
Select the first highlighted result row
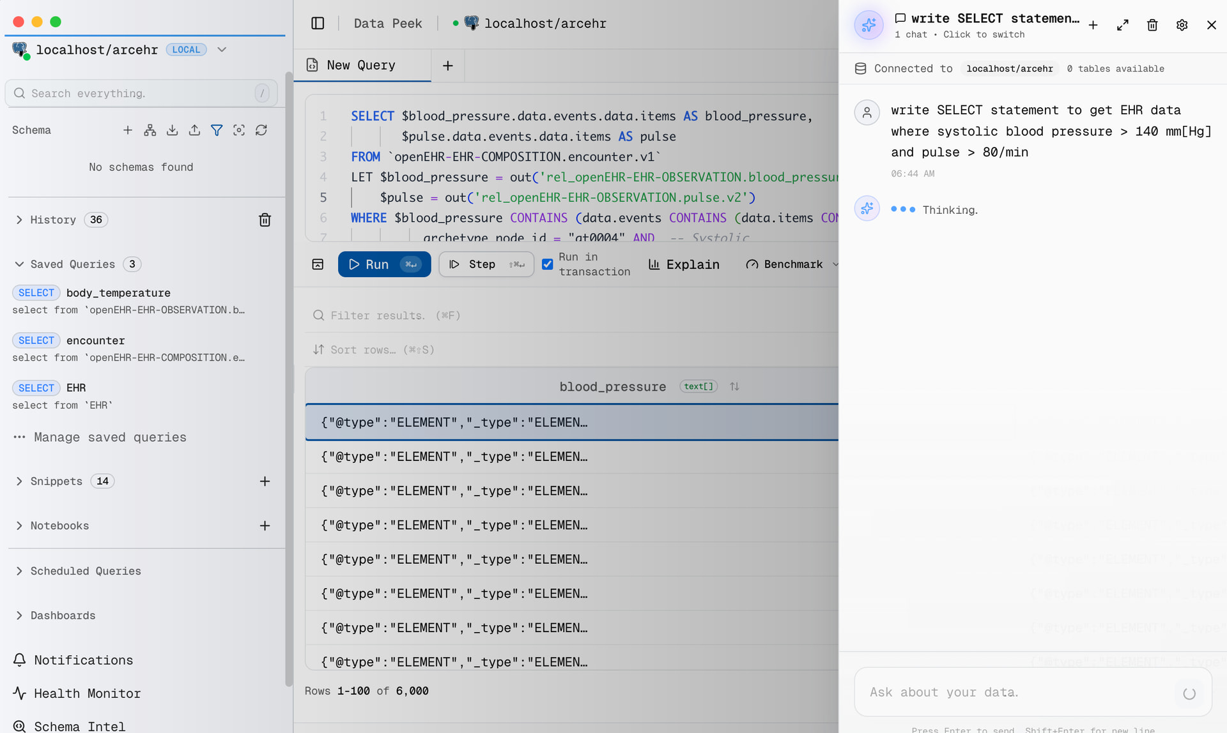[x=572, y=423]
